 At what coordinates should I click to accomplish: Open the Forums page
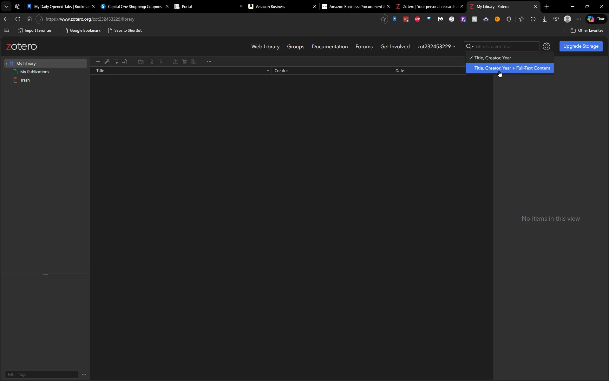(364, 46)
